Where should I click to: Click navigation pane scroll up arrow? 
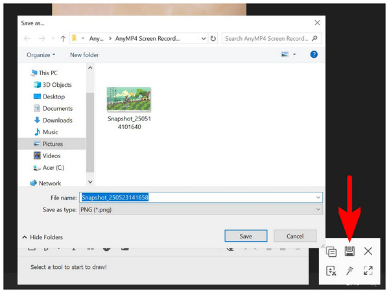pos(90,67)
